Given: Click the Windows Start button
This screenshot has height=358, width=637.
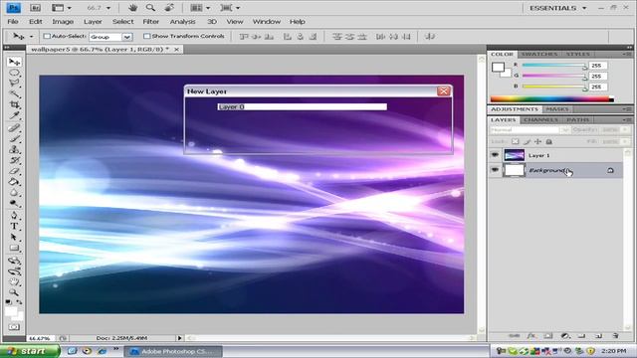Looking at the screenshot, I should [30, 351].
